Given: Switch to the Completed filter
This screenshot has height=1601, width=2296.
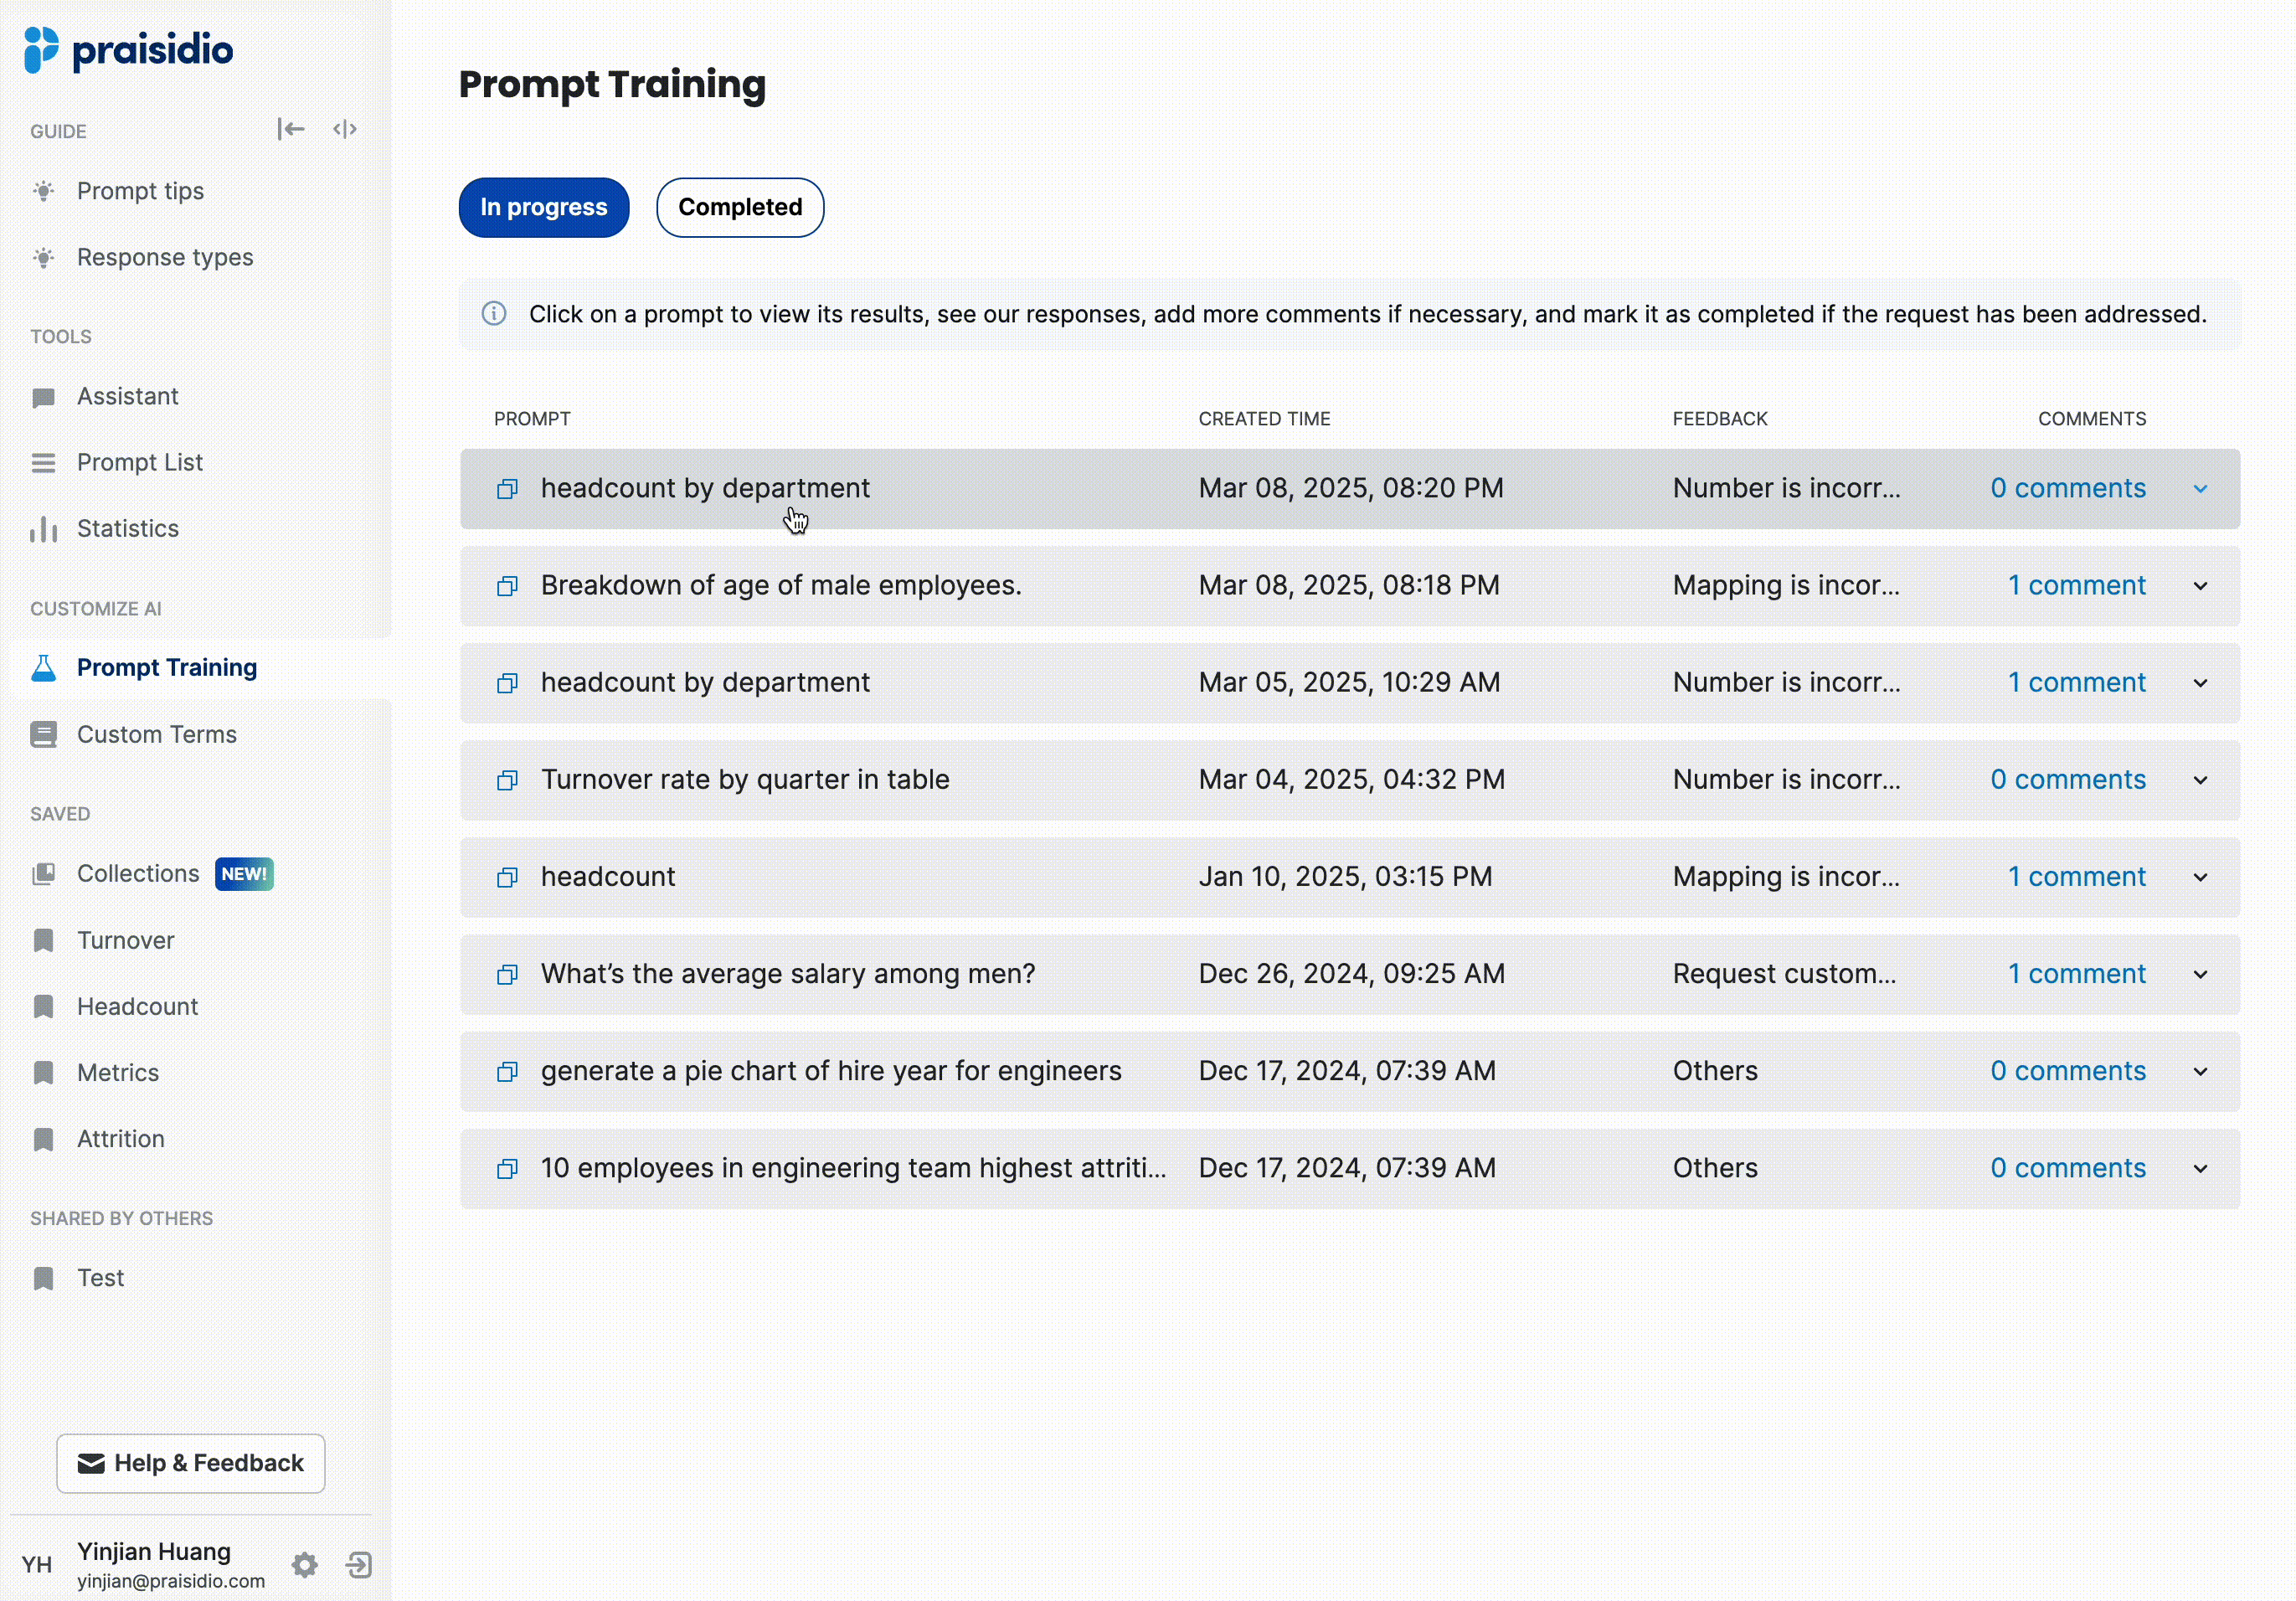Looking at the screenshot, I should point(740,207).
